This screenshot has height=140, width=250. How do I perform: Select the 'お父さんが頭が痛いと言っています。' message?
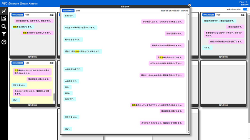pyautogui.click(x=80, y=28)
